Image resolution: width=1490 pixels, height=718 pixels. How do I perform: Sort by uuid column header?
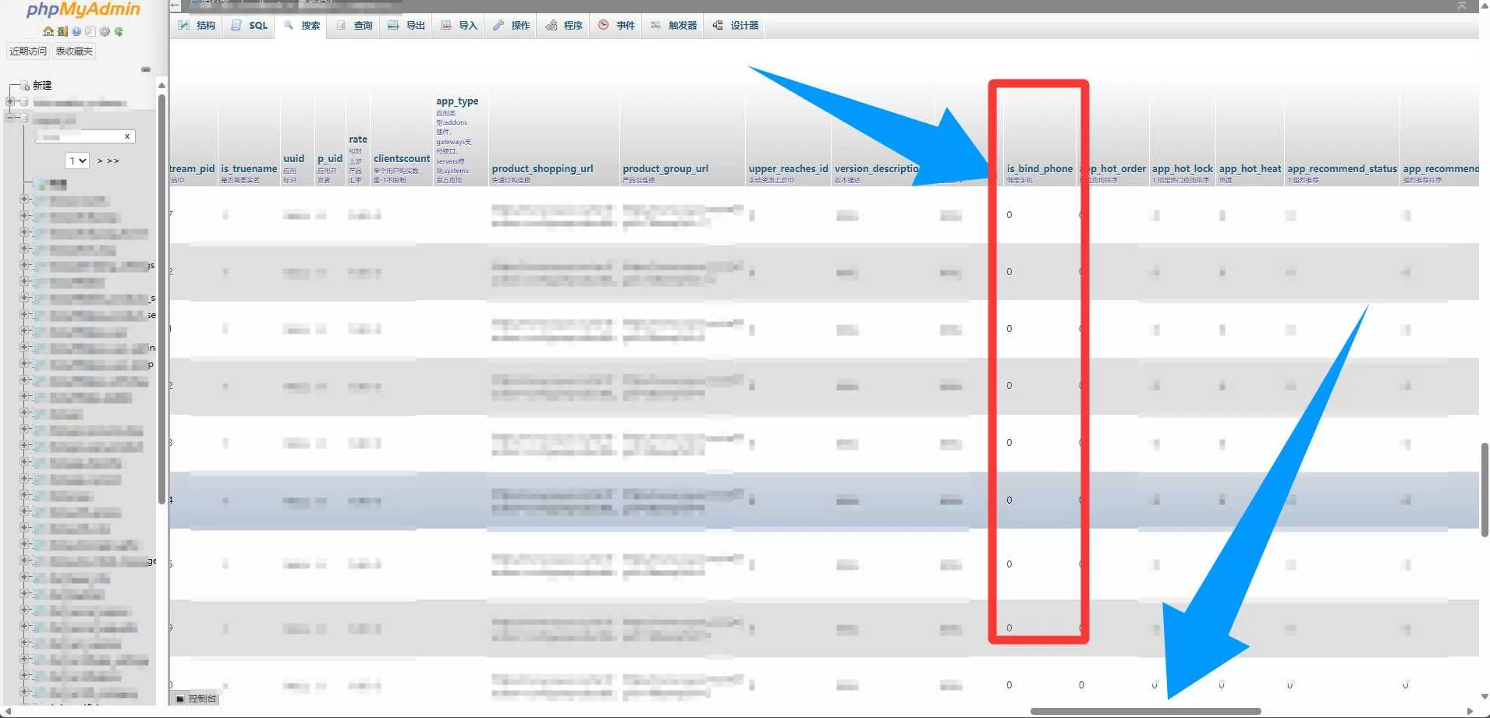pos(293,158)
